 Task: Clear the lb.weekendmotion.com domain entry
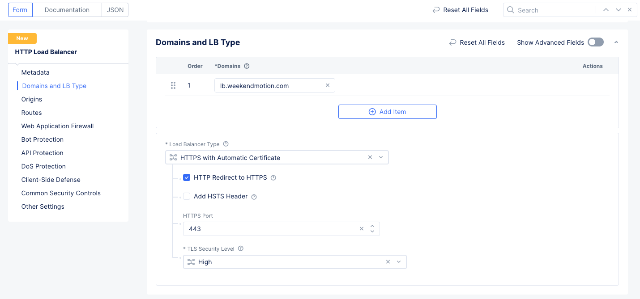(x=327, y=85)
